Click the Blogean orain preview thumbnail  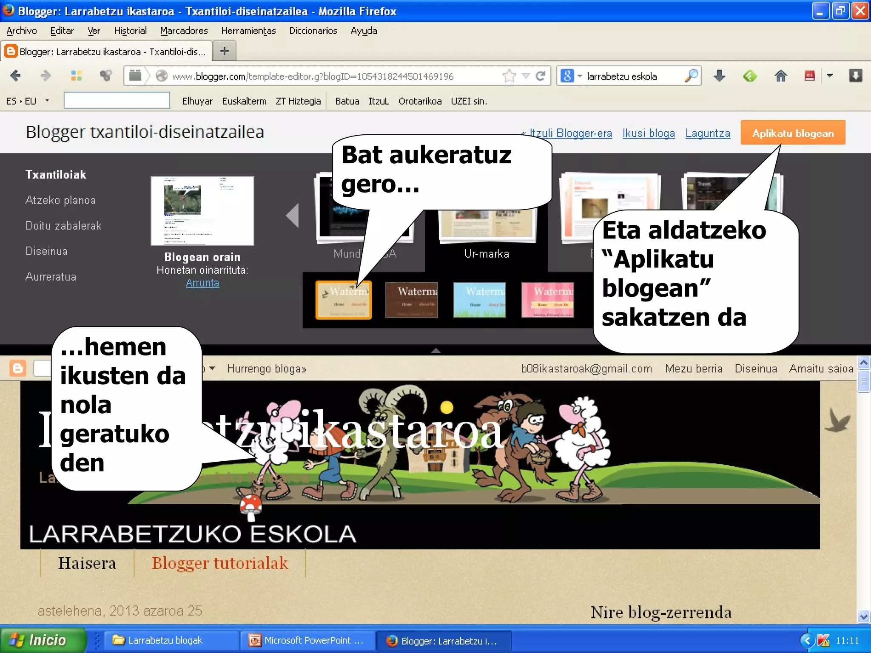(202, 211)
